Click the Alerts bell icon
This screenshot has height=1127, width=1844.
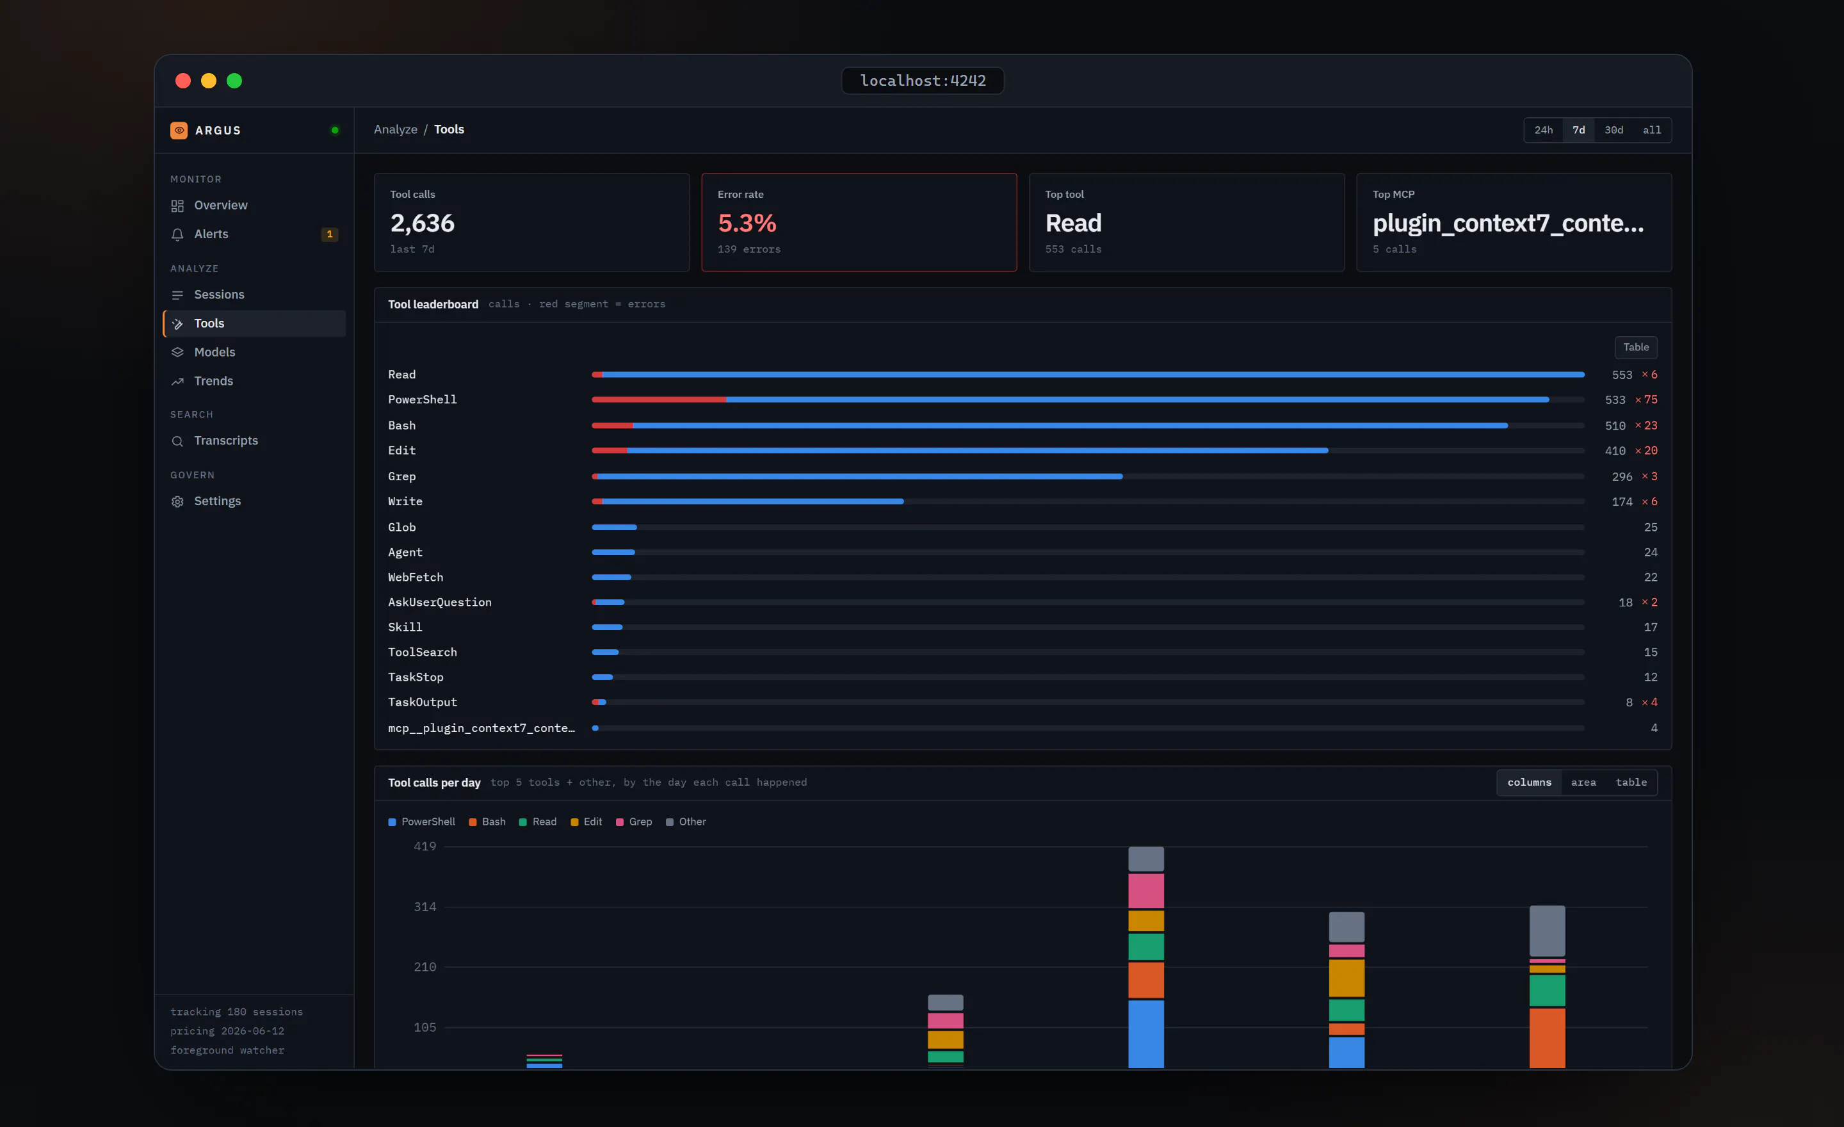pos(177,234)
